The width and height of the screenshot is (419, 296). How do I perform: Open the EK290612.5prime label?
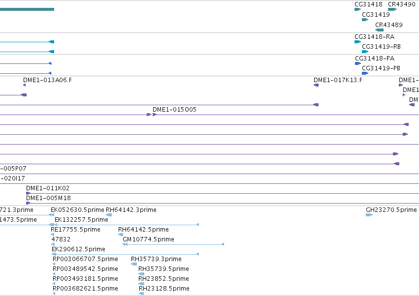(78, 249)
